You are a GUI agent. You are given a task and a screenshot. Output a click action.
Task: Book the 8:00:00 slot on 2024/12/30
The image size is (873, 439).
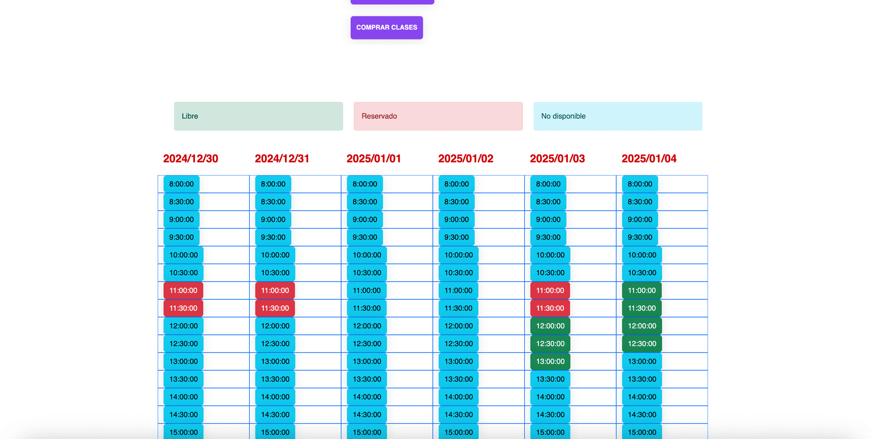click(181, 184)
